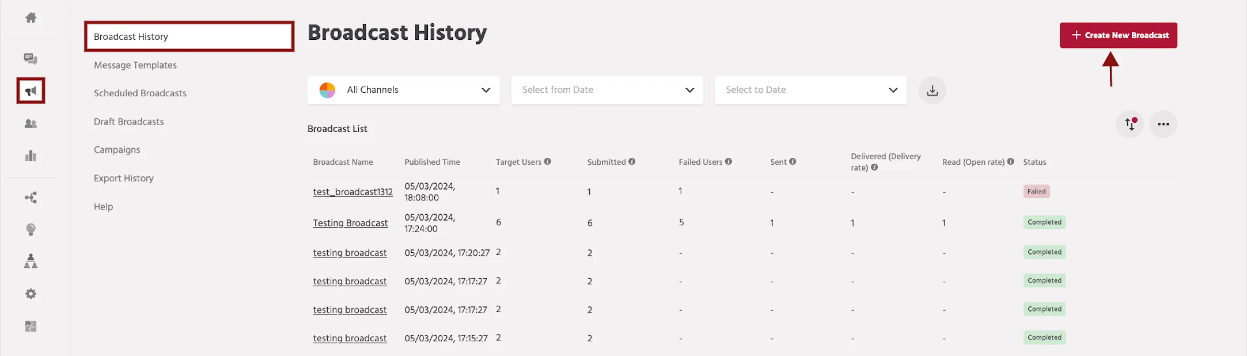Open the analytics bar chart icon
Viewport: 1247px width, 356px height.
tap(30, 156)
